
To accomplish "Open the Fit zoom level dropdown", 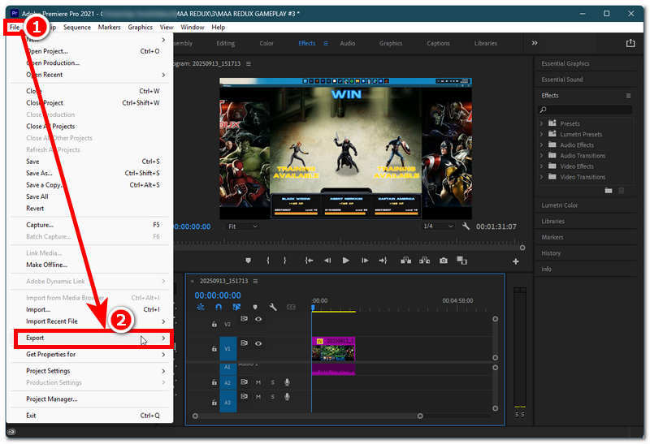I will [242, 226].
